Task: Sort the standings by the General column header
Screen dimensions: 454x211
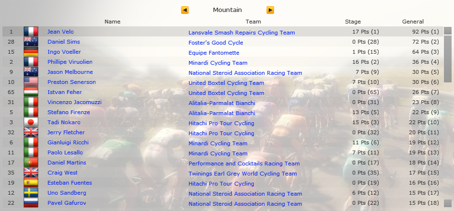Action: [413, 22]
